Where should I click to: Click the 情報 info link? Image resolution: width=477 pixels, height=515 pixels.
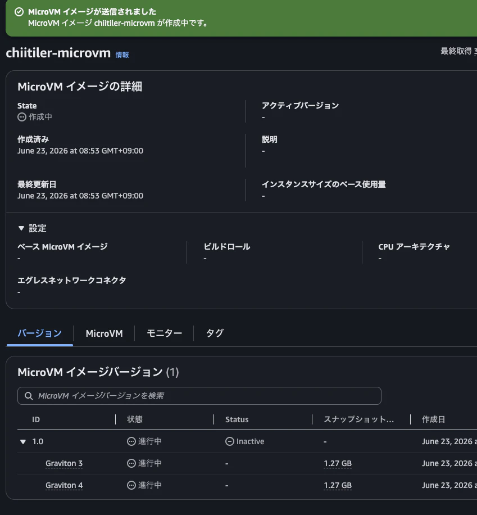pos(122,55)
